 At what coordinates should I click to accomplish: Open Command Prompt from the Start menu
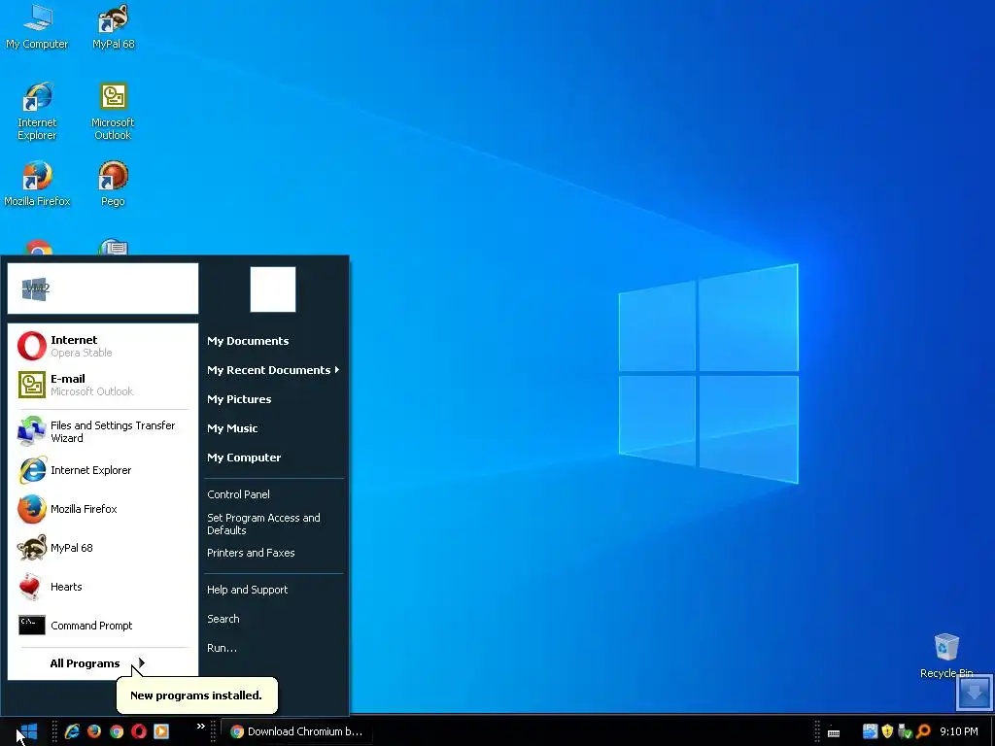click(x=103, y=626)
